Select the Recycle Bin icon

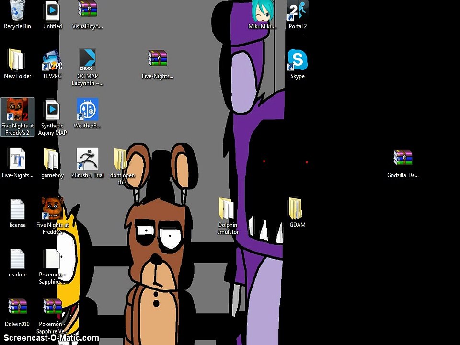[x=17, y=15]
